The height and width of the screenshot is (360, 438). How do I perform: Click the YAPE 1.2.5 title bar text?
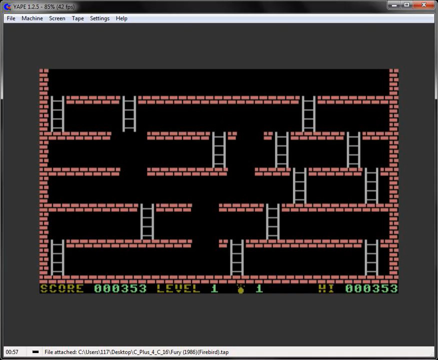(44, 6)
